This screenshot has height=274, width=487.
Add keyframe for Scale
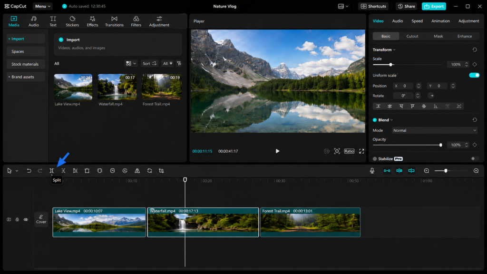pos(475,64)
